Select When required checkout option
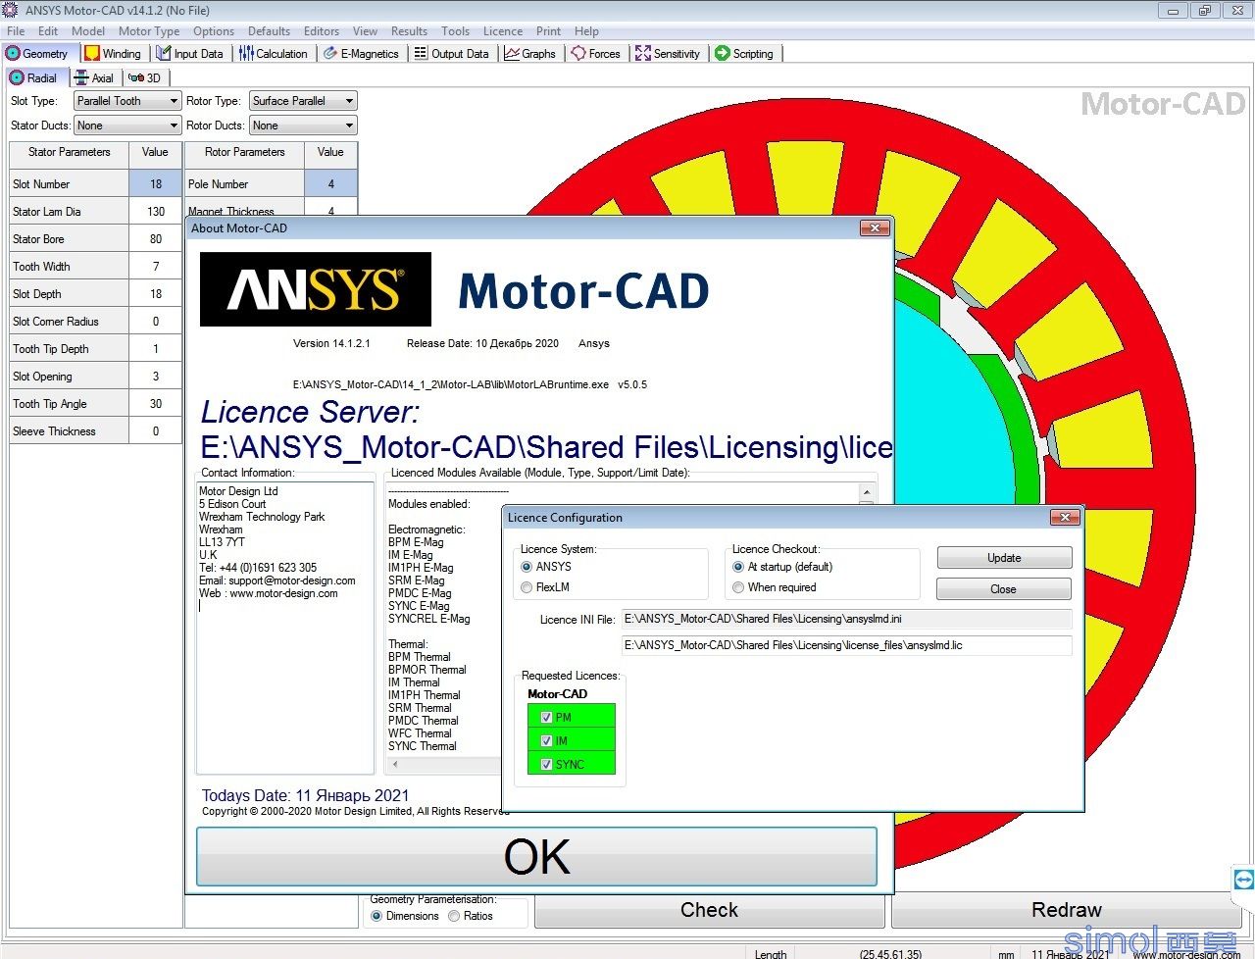Viewport: 1255px width, 959px height. point(738,587)
